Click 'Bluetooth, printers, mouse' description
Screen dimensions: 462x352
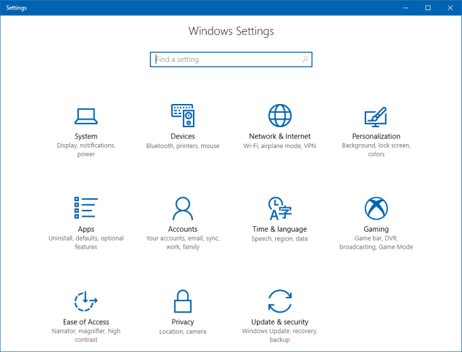[183, 145]
